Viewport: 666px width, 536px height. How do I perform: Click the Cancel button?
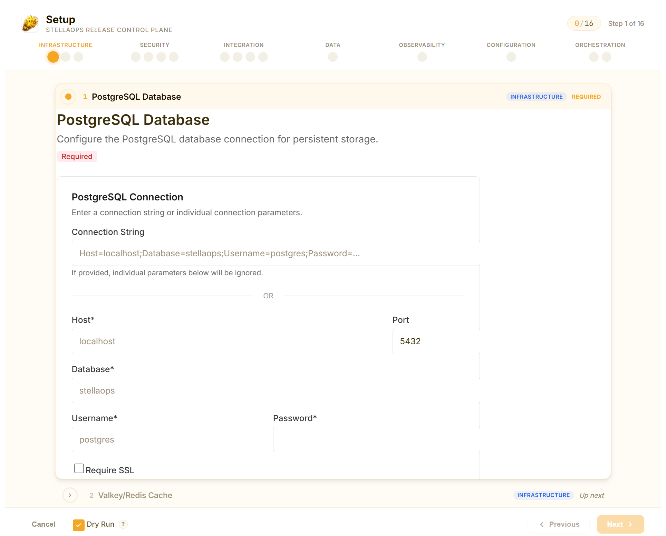tap(44, 524)
